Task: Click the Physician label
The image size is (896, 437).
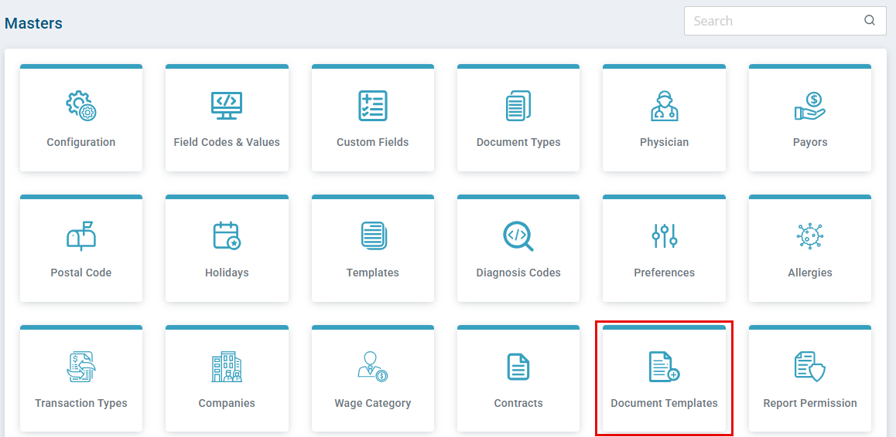Action: (664, 142)
